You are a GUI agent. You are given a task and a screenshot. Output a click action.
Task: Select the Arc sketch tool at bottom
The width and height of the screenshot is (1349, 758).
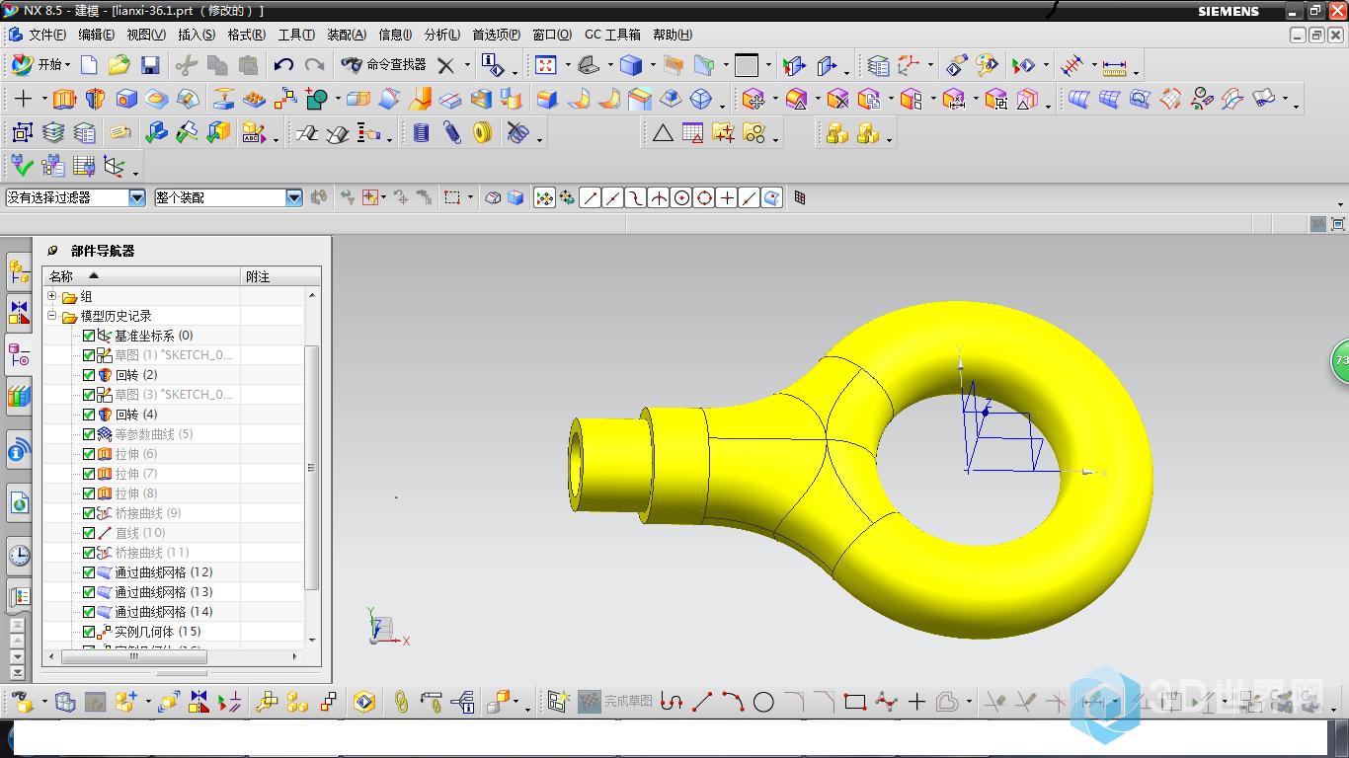click(x=733, y=702)
